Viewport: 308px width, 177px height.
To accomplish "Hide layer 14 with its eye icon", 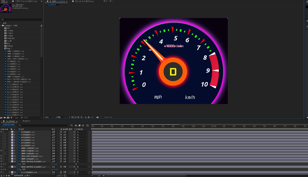I will pos(1,172).
